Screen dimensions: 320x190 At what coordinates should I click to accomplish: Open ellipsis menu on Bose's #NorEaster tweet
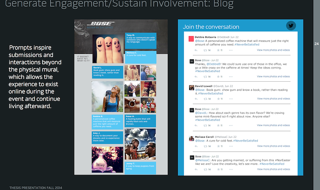(231, 169)
